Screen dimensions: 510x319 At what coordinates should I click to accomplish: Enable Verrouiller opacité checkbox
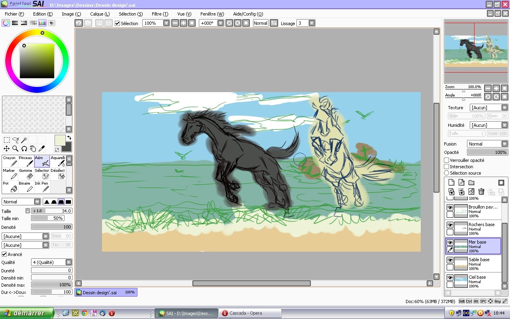pos(447,160)
